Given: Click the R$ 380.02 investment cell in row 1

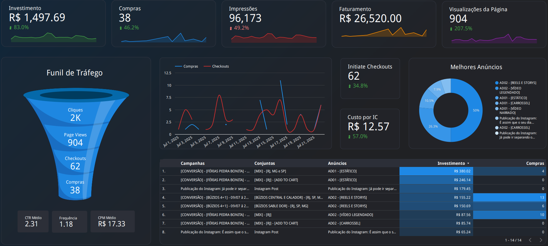Looking at the screenshot, I should (x=436, y=171).
